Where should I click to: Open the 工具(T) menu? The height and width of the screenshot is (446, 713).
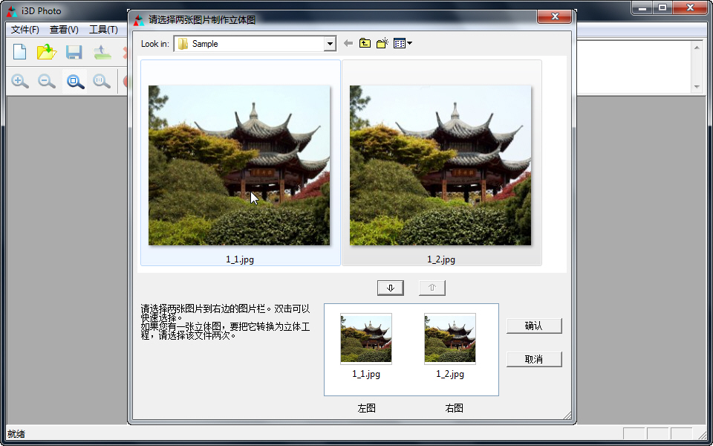104,30
